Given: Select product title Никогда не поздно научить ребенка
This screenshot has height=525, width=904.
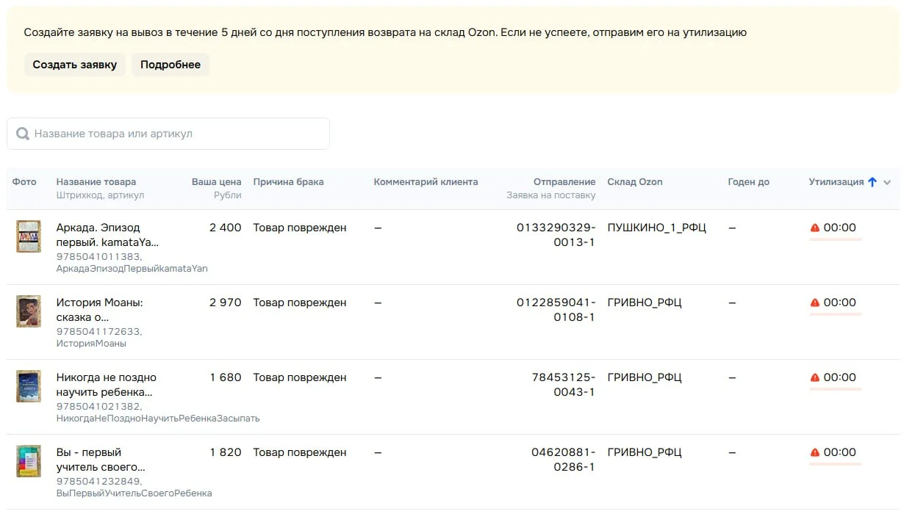Looking at the screenshot, I should (107, 385).
